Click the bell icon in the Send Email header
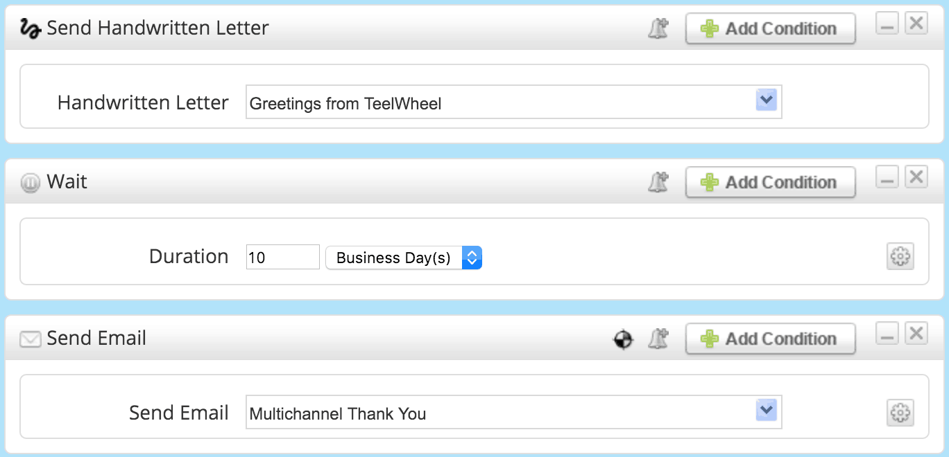949x457 pixels. click(658, 339)
